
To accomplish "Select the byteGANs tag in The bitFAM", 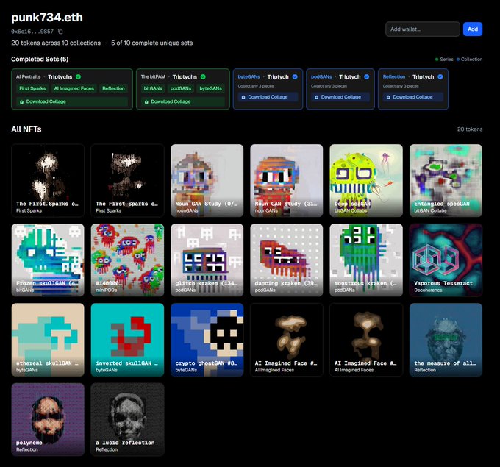I will pos(211,88).
